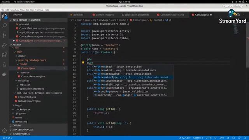Screen dimensions: 249x140
Task: Open GNOME Activities overview
Action: coord(5,2)
